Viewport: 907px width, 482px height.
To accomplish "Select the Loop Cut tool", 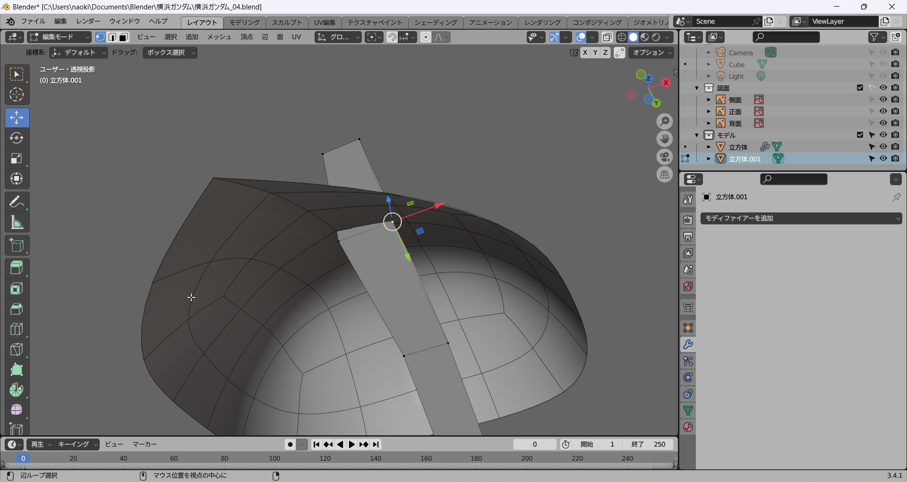I will pyautogui.click(x=17, y=329).
